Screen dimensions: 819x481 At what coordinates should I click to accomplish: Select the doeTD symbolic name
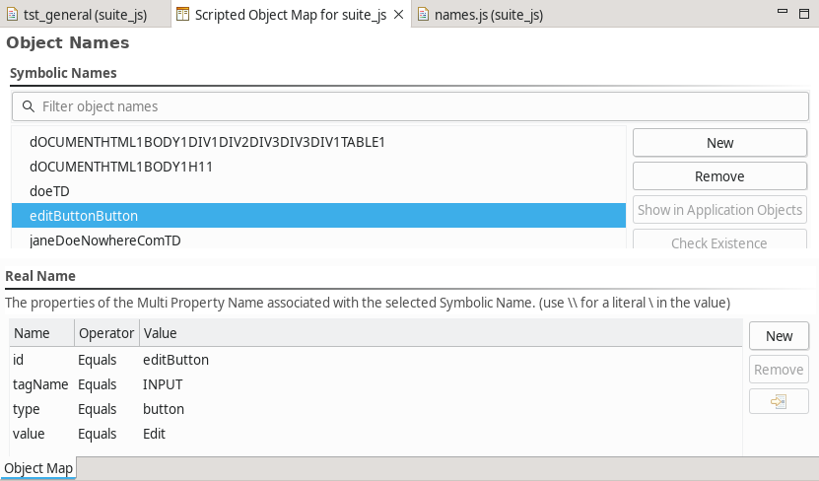[x=49, y=191]
